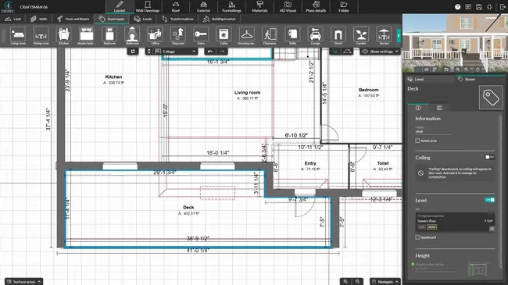The height and width of the screenshot is (285, 508).
Task: Click the save project disk icon
Action: tap(479, 7)
